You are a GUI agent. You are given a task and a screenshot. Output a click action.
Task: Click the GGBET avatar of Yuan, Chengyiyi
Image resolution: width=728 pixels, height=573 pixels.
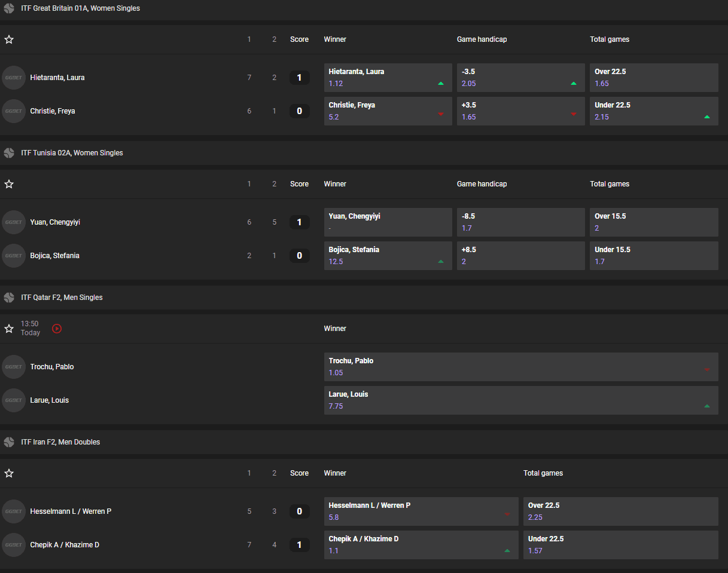14,222
